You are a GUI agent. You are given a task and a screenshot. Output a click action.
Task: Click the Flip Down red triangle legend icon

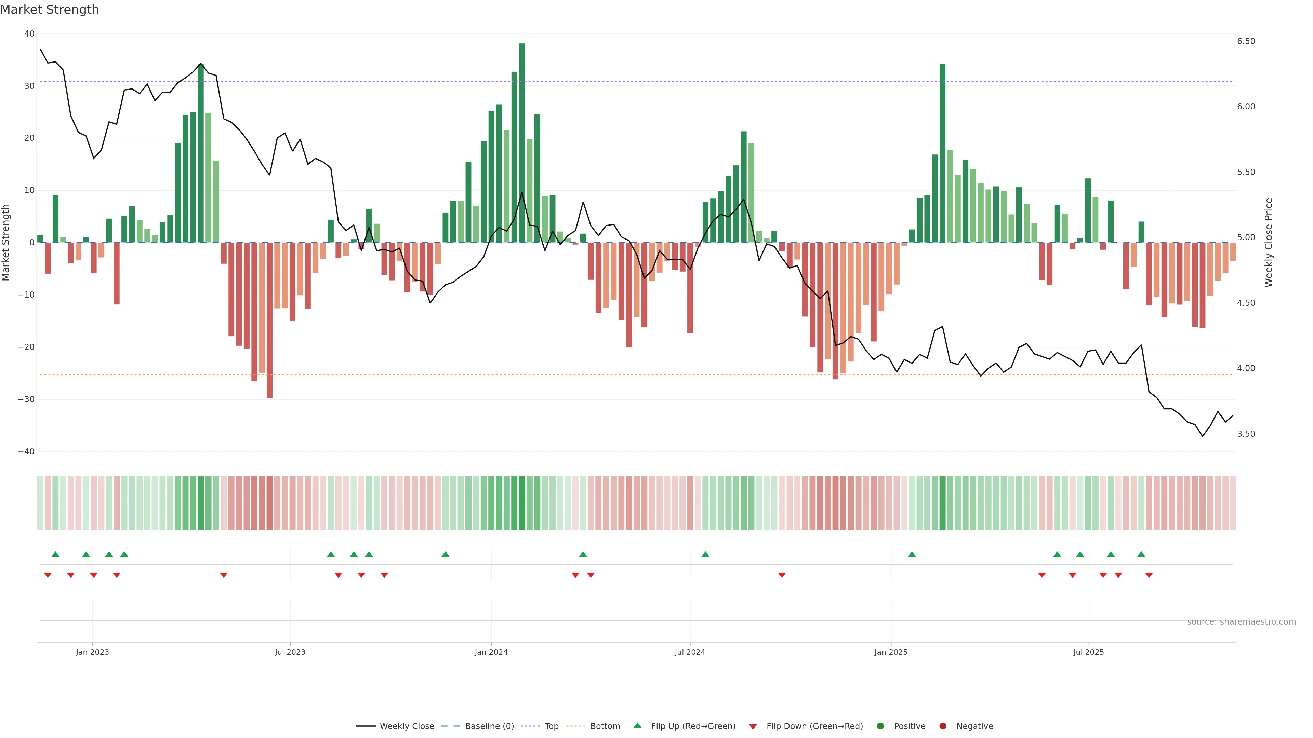coord(753,726)
